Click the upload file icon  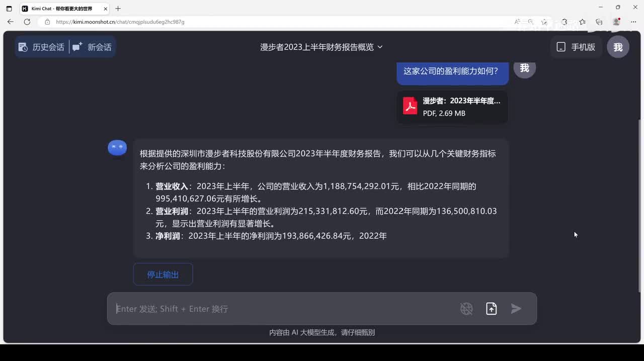click(x=492, y=309)
